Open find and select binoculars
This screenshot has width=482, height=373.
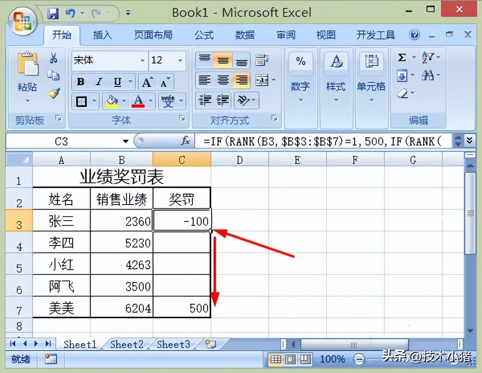431,76
